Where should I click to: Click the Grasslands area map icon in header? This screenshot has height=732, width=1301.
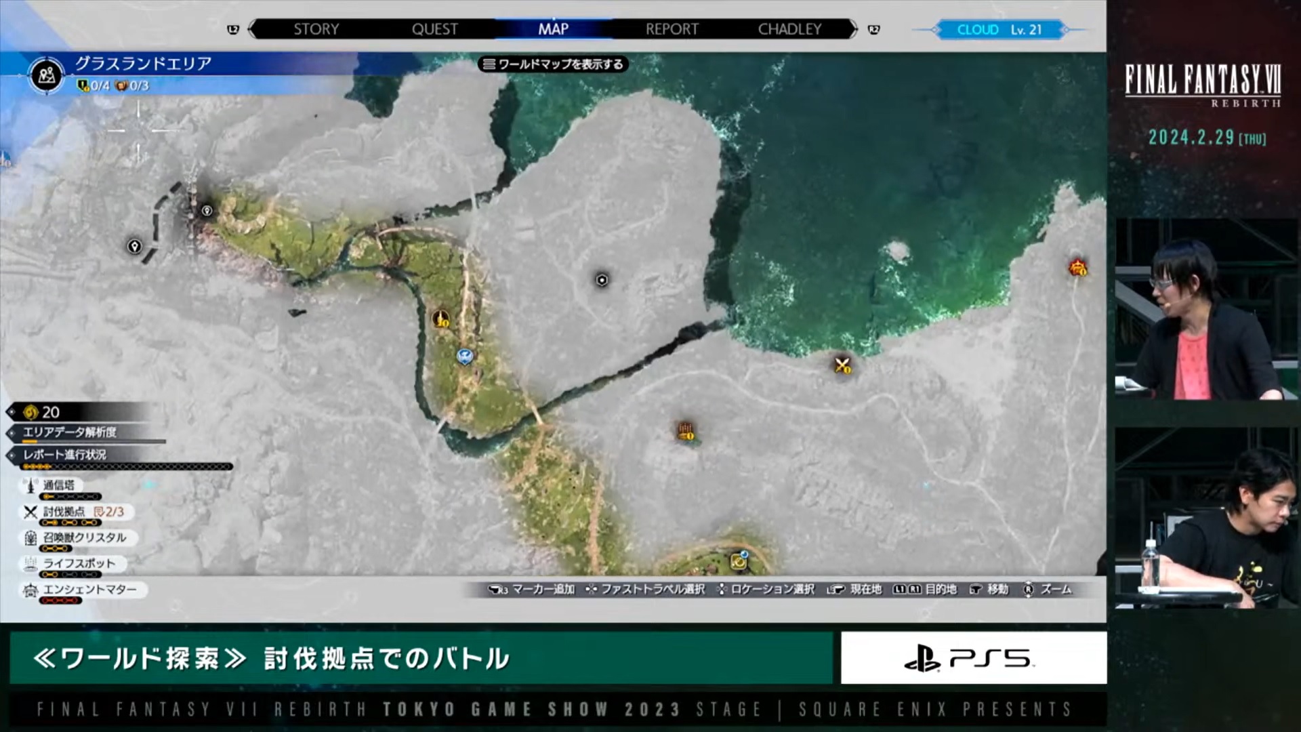pos(46,75)
